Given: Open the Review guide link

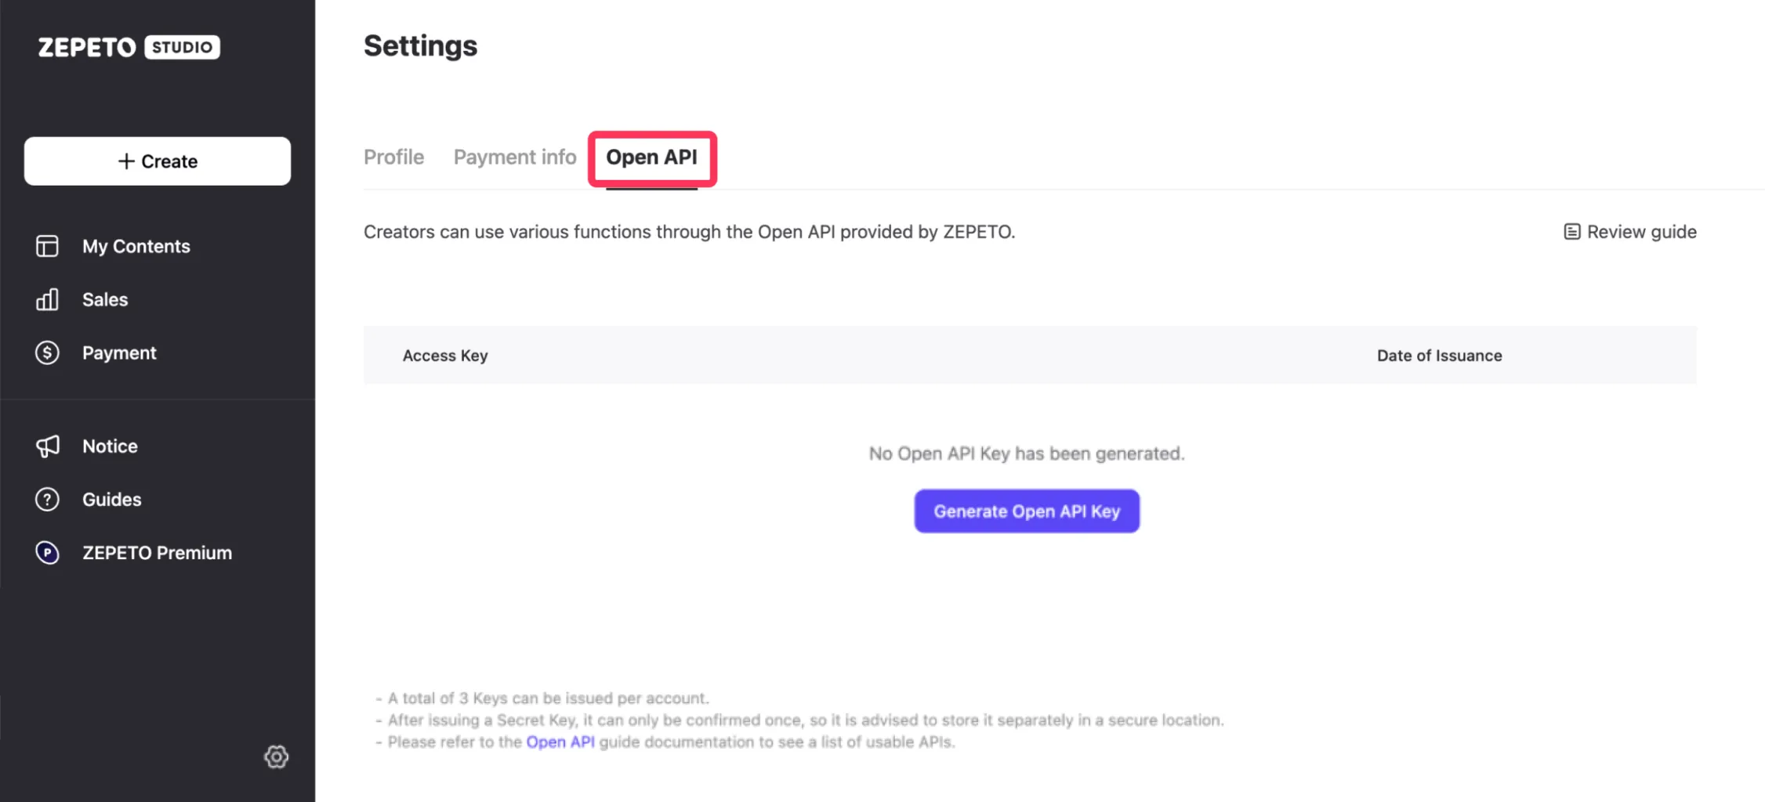Looking at the screenshot, I should [1630, 232].
